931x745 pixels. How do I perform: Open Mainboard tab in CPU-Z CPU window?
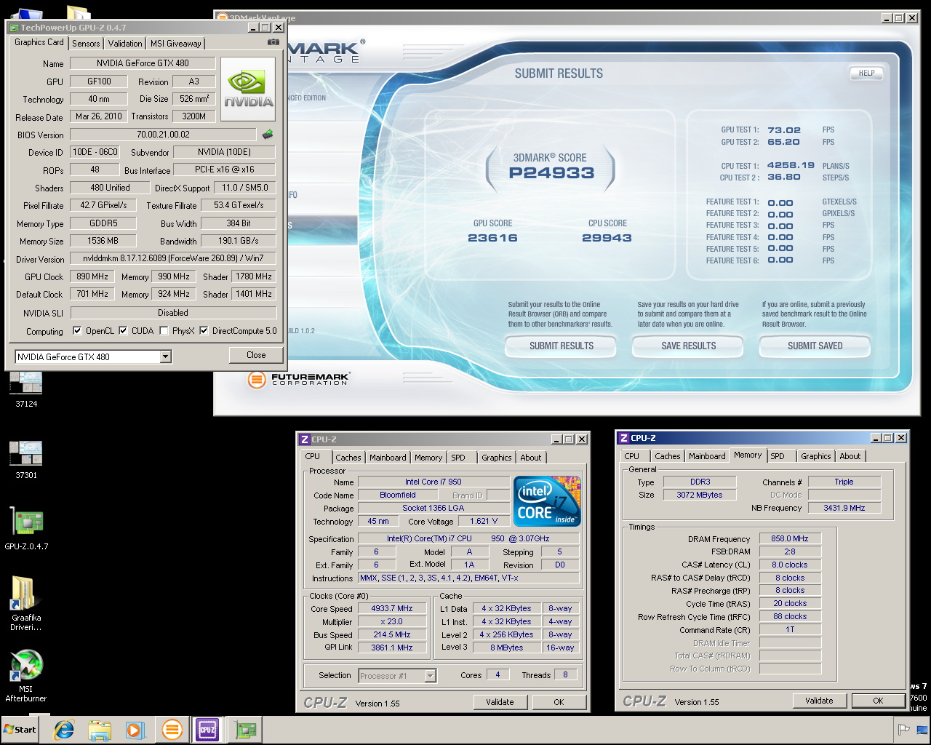click(x=388, y=458)
